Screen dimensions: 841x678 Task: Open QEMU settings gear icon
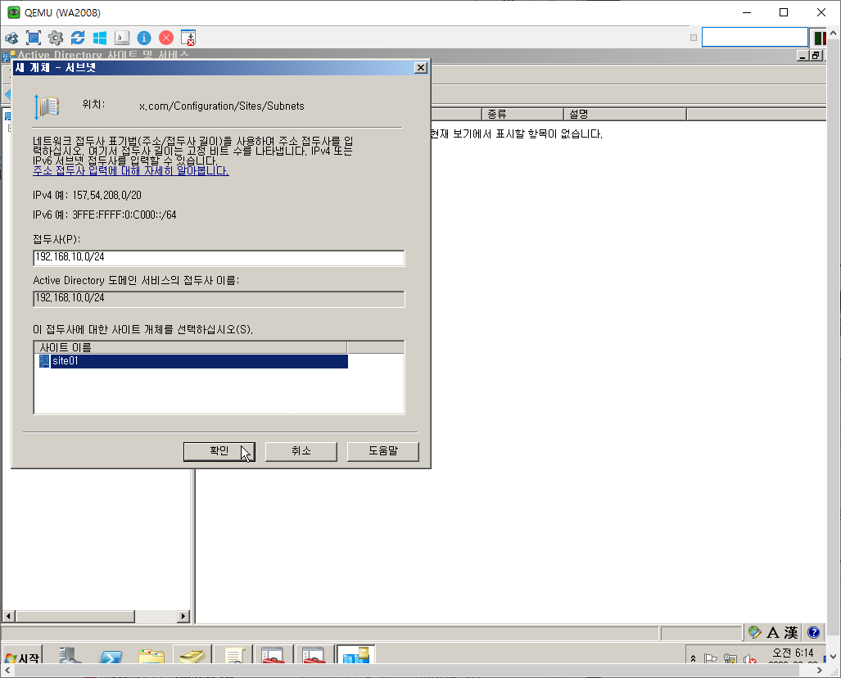click(55, 38)
